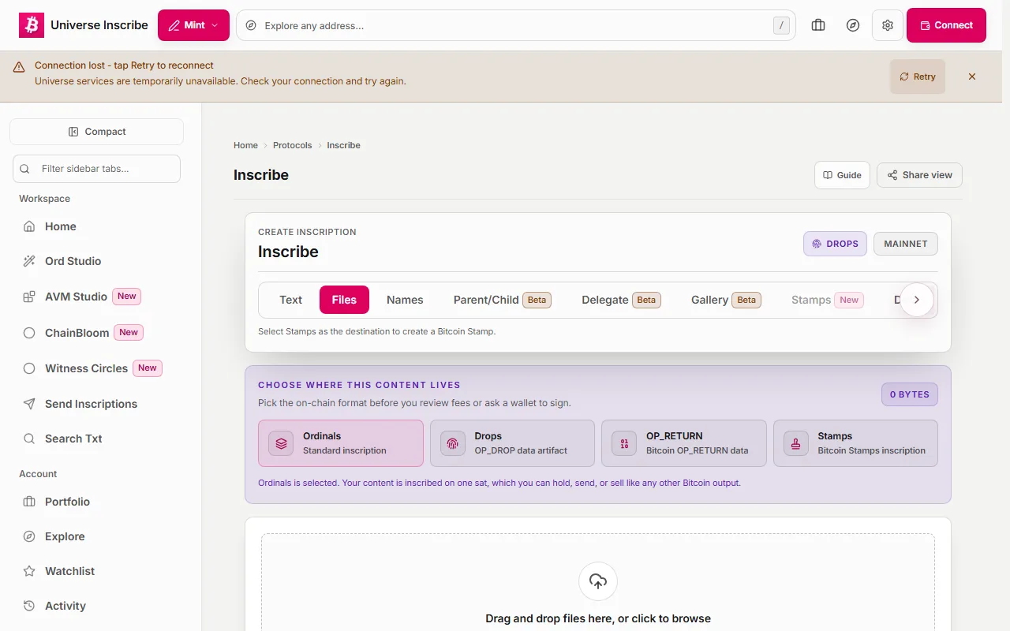The image size is (1010, 631).
Task: Click the CHOOSE WHERE THIS CONTENT LIVES heading
Action: pos(359,385)
